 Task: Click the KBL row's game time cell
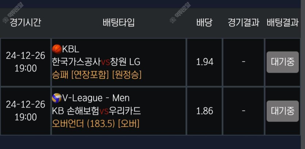(x=26, y=62)
